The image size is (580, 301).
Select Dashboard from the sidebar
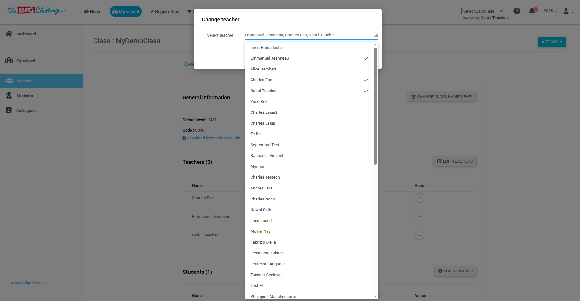coord(26,34)
